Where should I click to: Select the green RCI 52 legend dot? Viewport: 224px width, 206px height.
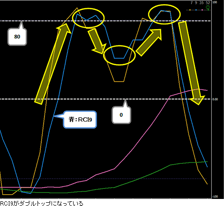pyautogui.click(x=208, y=10)
